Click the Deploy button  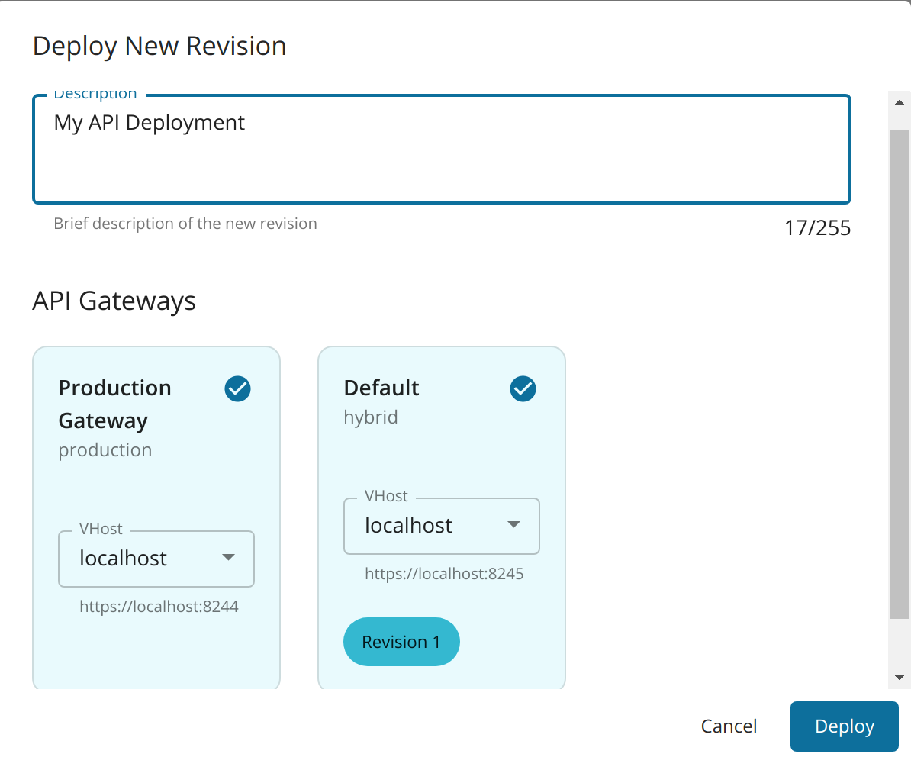pos(844,726)
